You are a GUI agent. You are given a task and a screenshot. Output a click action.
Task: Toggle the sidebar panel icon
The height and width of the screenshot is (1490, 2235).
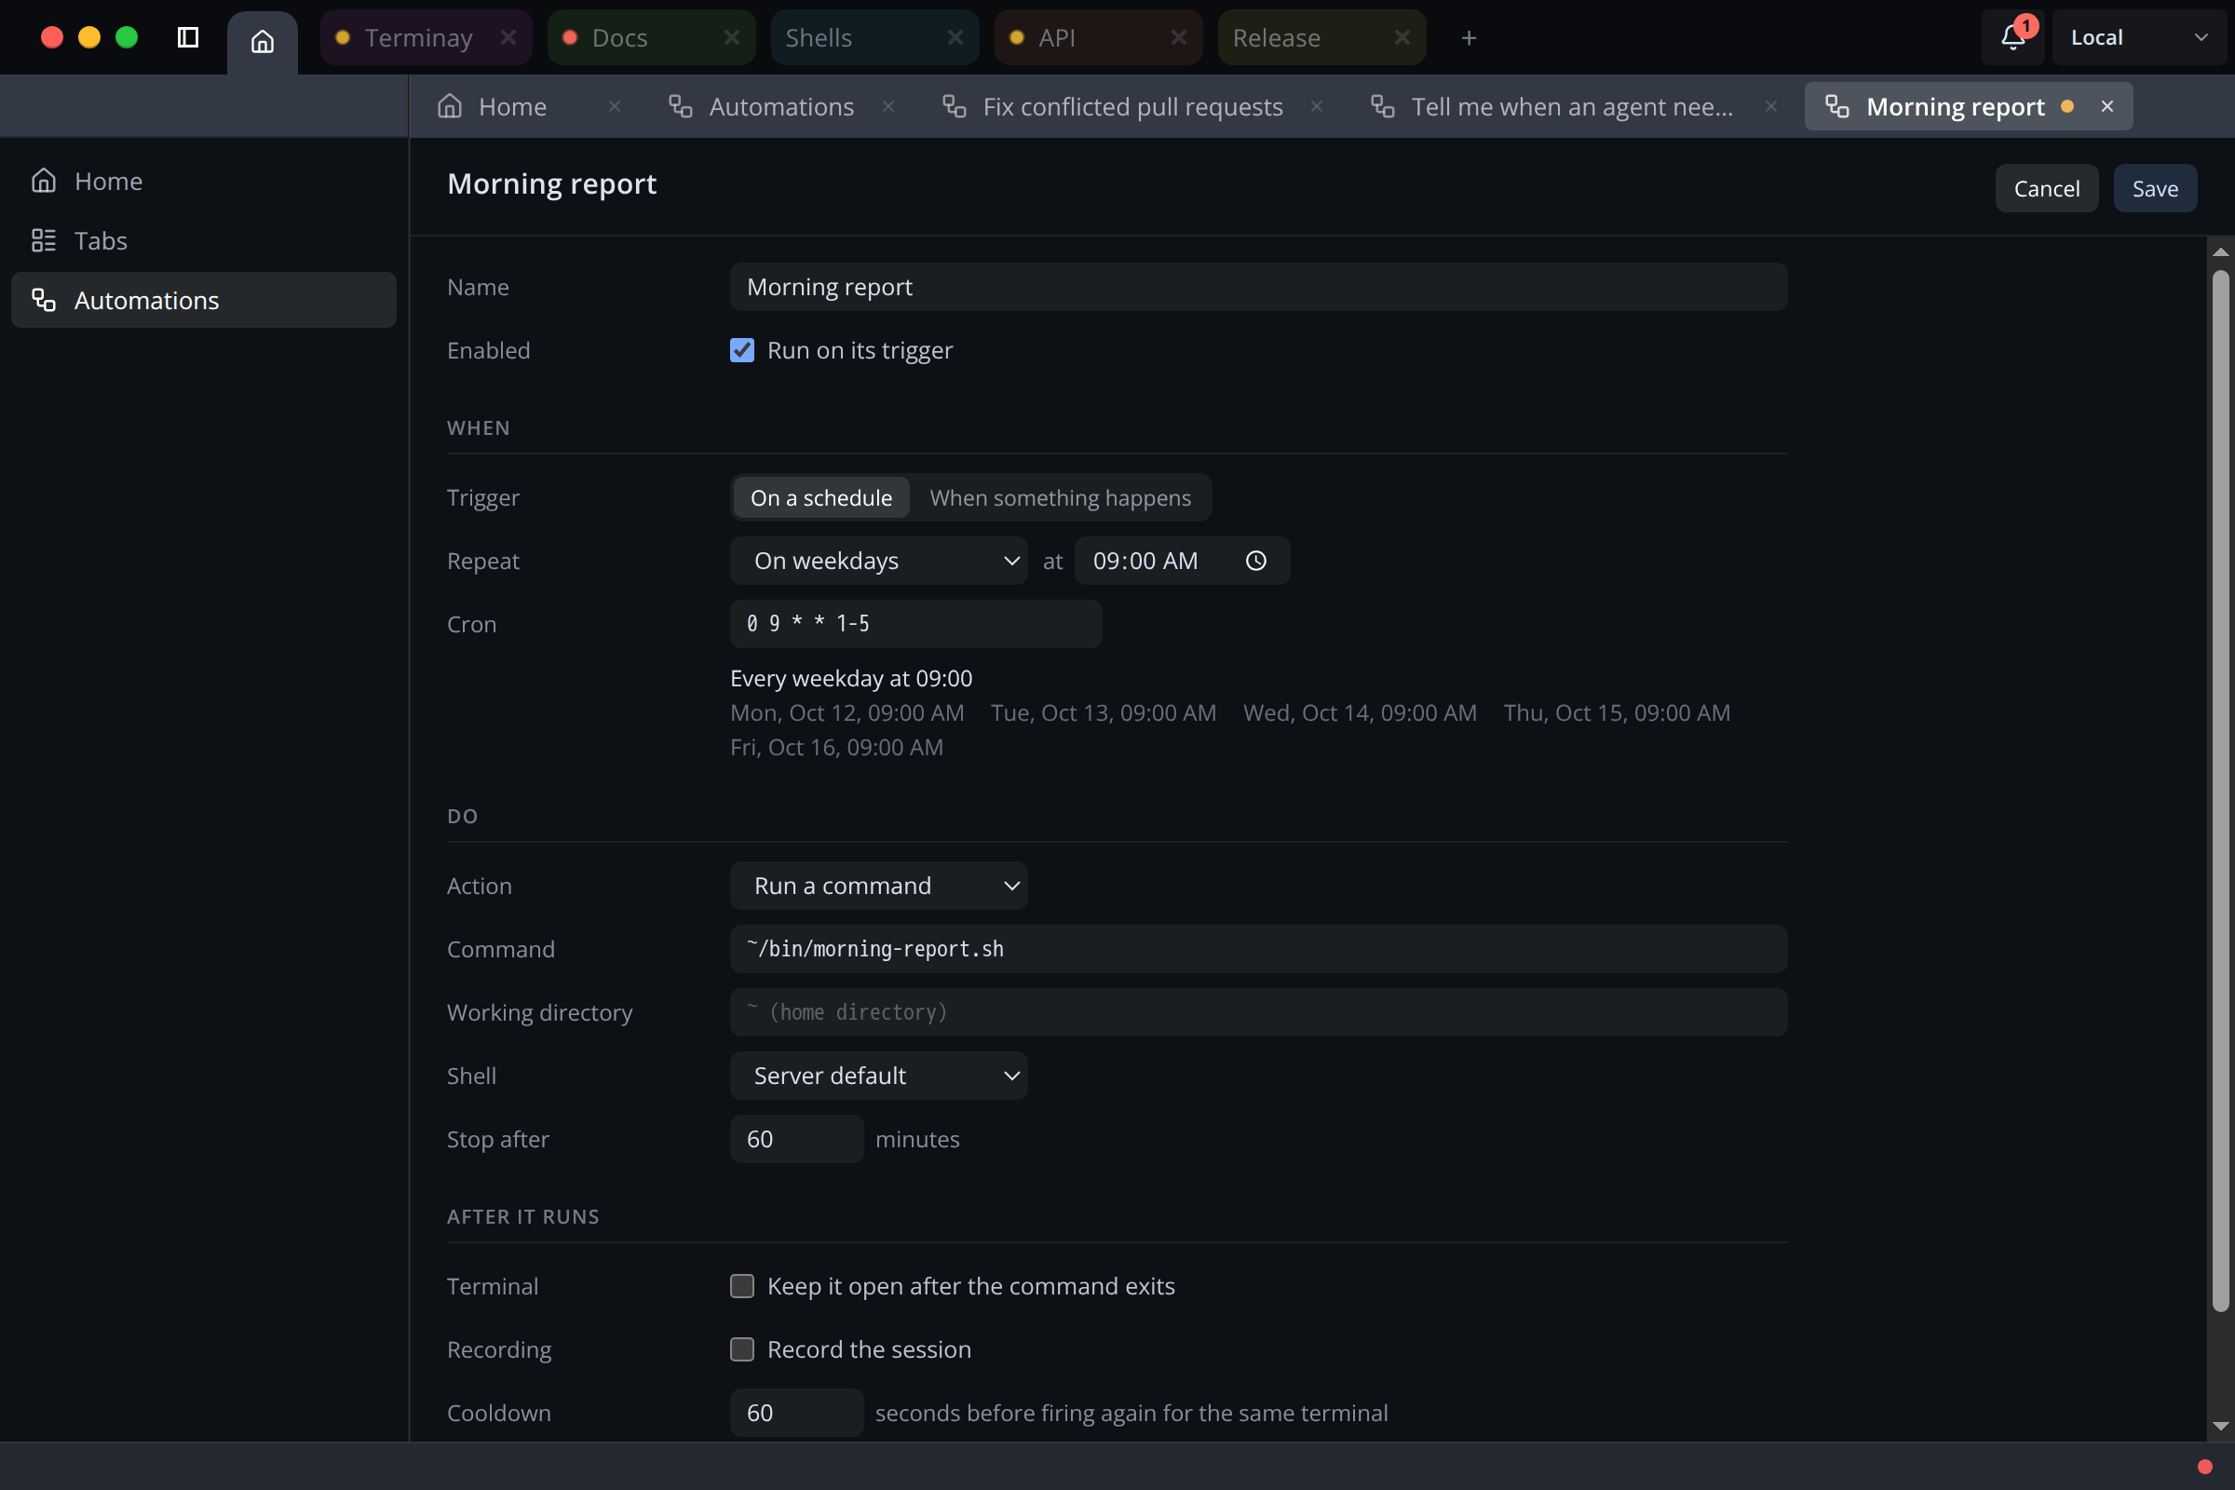pos(188,37)
